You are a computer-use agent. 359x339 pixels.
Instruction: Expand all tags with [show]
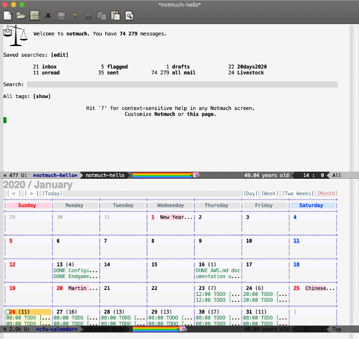click(42, 96)
